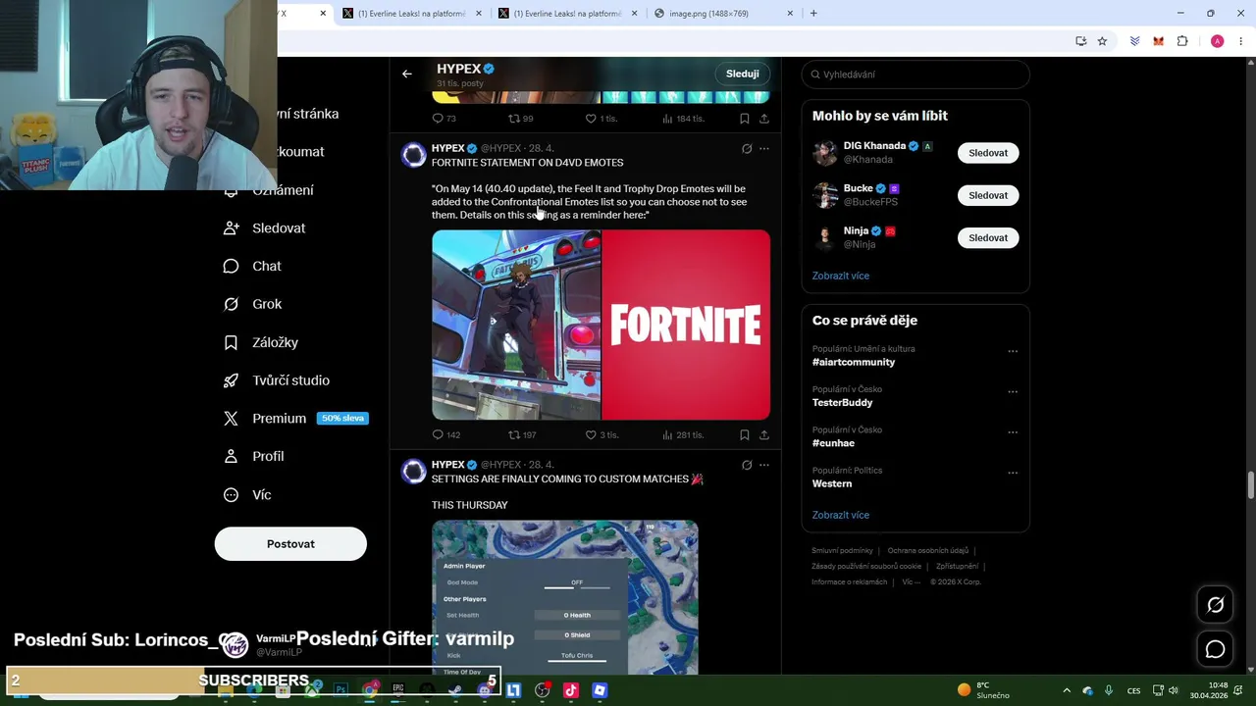
Task: Close the image.png tab
Action: pos(790,14)
